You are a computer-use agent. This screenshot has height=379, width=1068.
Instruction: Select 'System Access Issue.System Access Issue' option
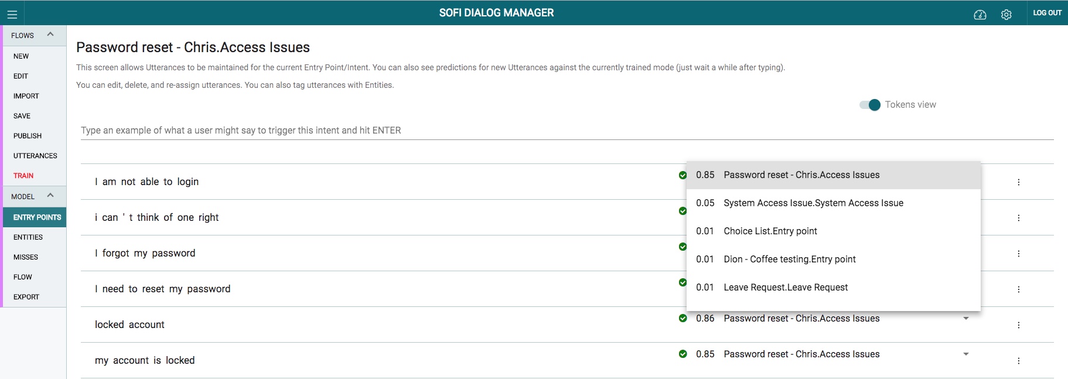tap(833, 203)
